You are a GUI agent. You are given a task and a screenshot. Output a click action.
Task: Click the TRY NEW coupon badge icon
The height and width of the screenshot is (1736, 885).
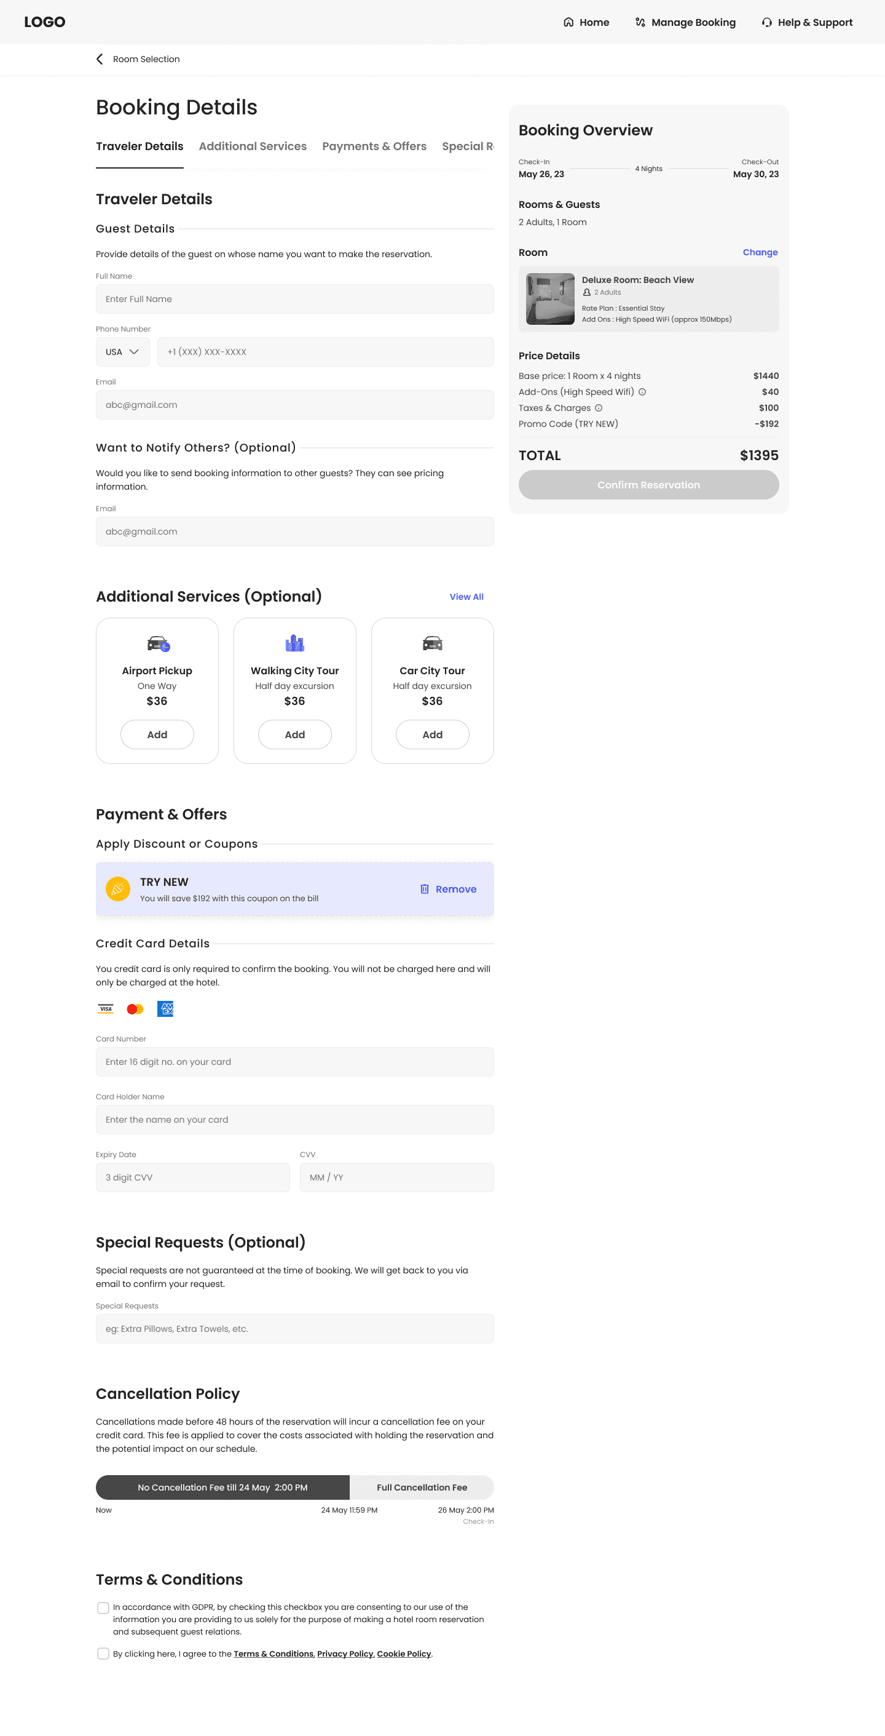point(118,889)
